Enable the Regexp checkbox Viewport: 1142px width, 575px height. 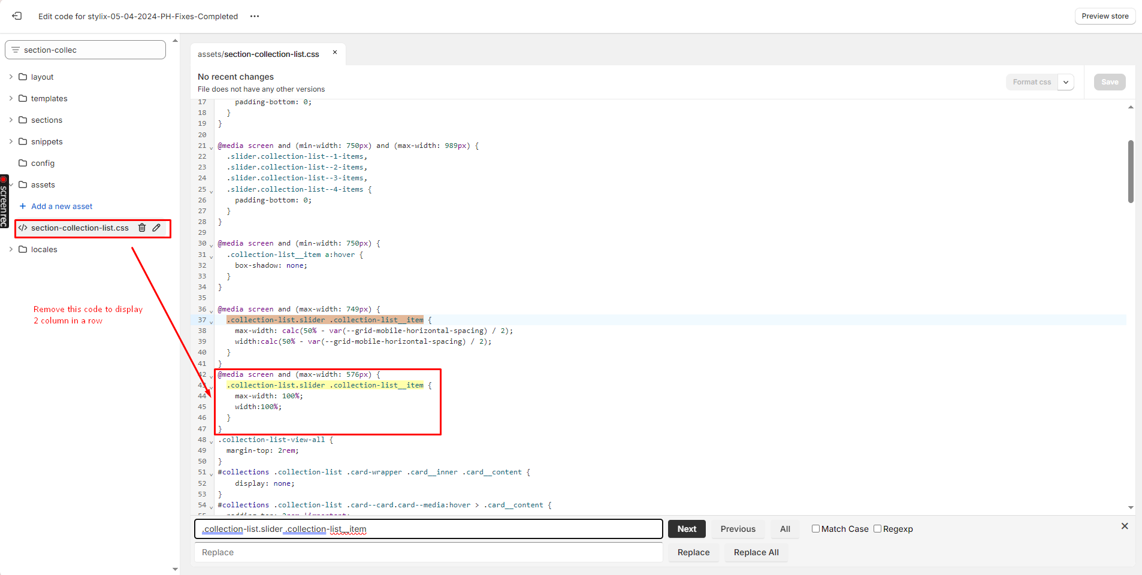(x=877, y=528)
